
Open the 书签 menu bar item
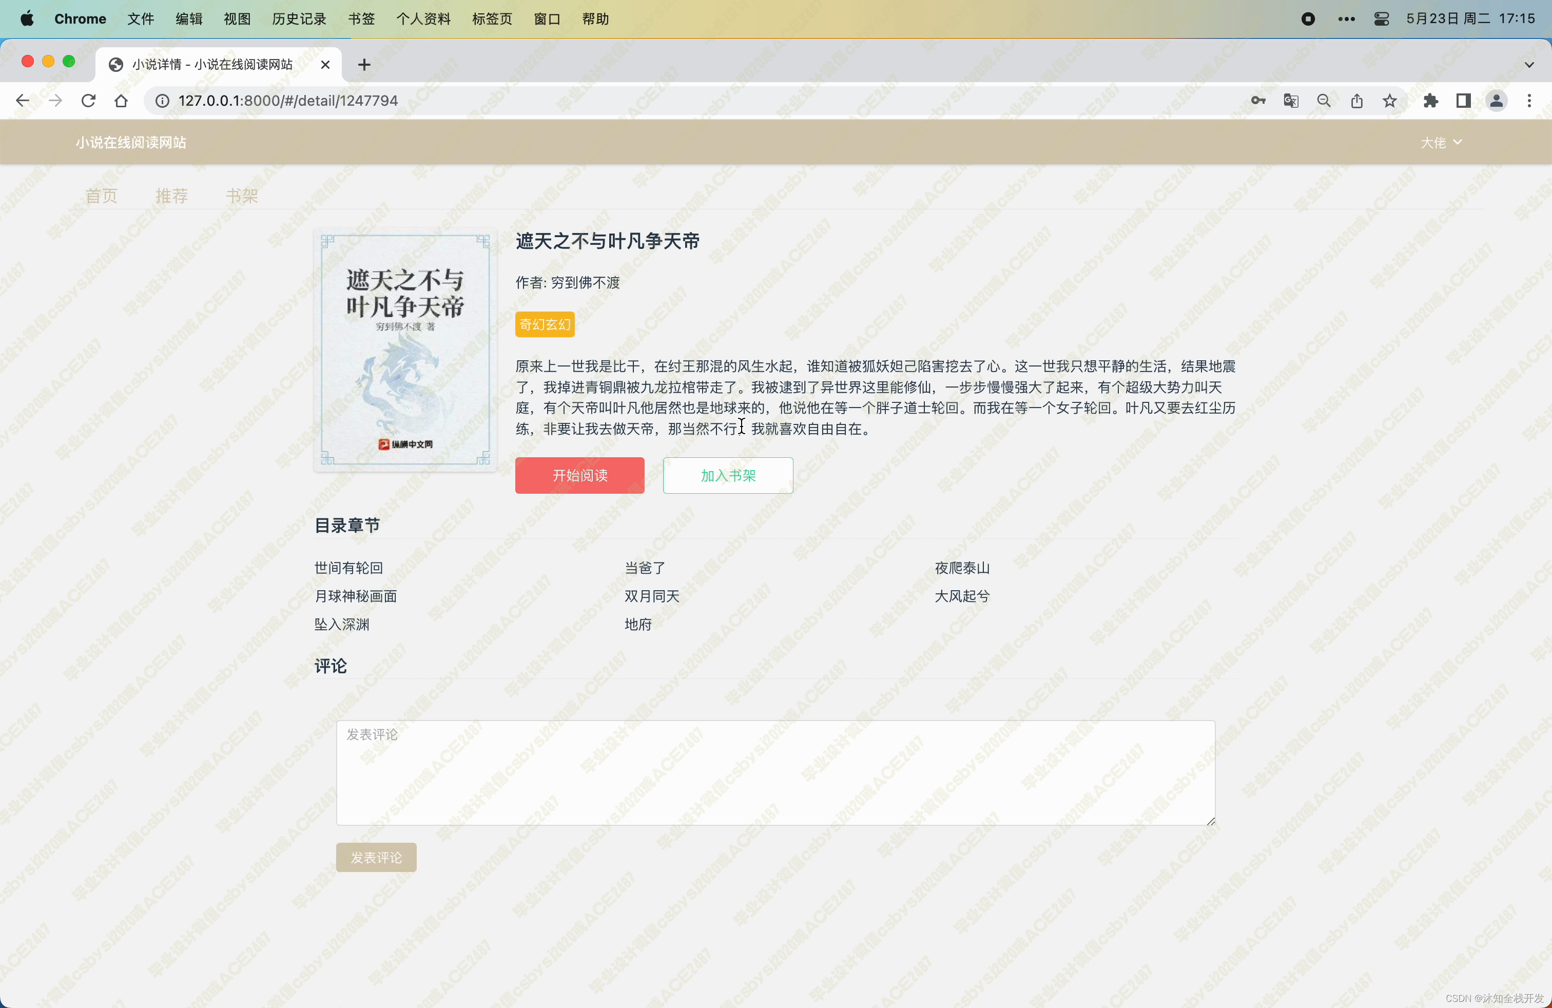(x=361, y=19)
